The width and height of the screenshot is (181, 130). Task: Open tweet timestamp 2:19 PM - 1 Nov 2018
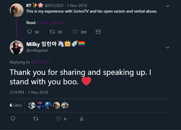point(29,92)
